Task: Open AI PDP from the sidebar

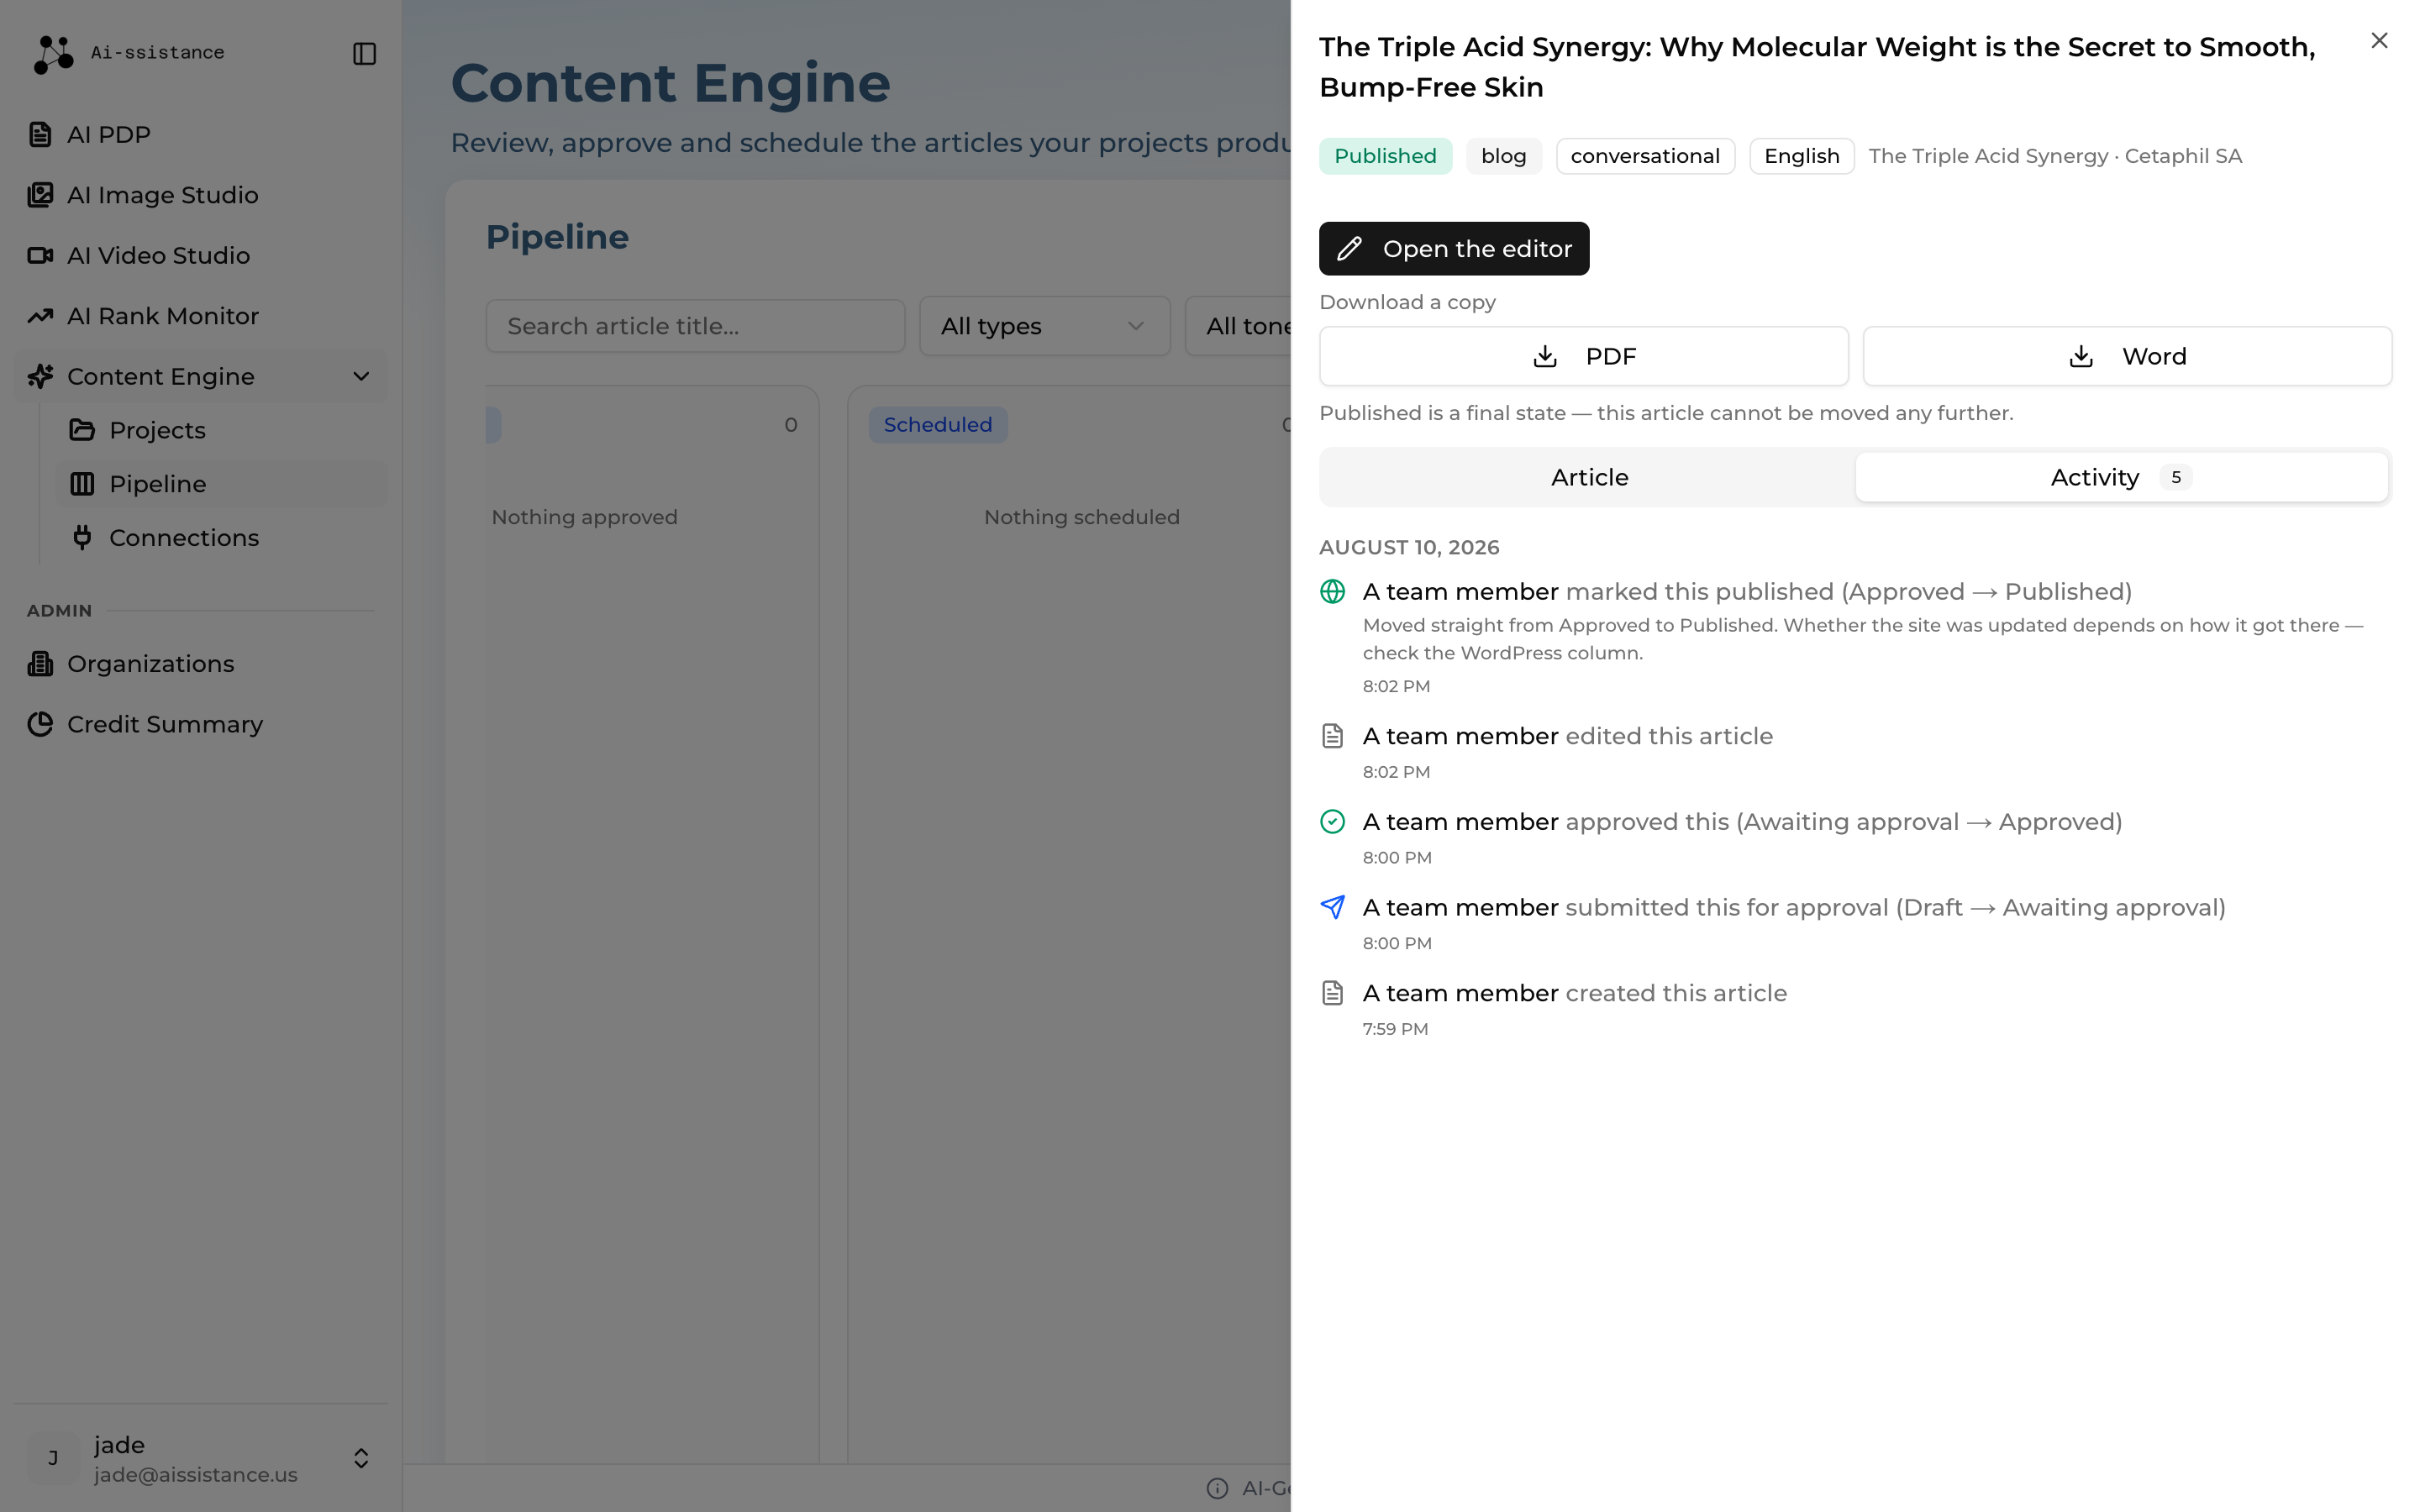Action: 200,134
